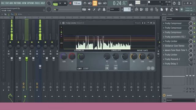
Task: Open the TOOLS menu
Action: [x=37, y=3]
